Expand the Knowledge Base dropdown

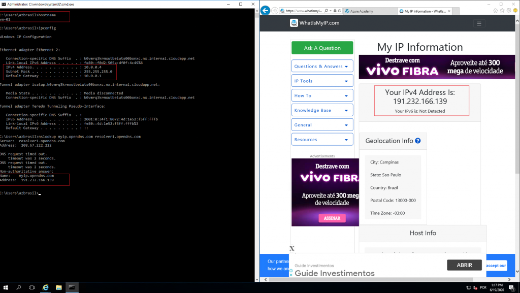click(x=322, y=110)
